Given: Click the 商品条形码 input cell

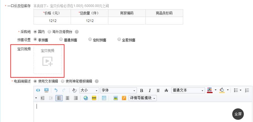Looking at the screenshot, I should pos(164,21).
